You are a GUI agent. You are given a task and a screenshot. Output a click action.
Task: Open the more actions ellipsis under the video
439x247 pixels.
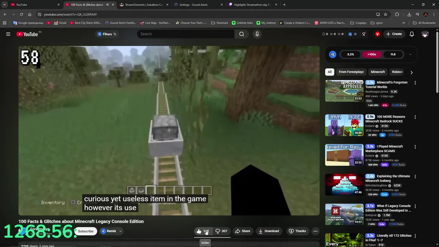click(x=316, y=231)
